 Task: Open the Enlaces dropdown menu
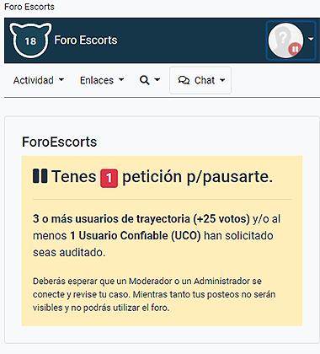point(102,80)
